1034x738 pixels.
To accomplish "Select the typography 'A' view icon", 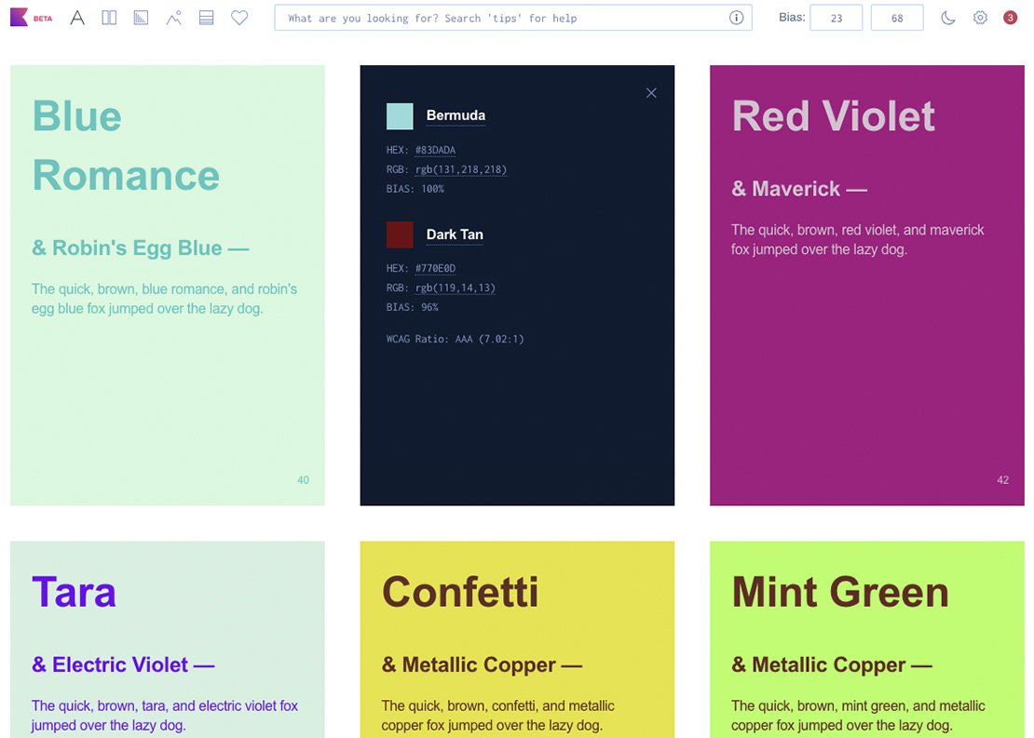I will [76, 16].
